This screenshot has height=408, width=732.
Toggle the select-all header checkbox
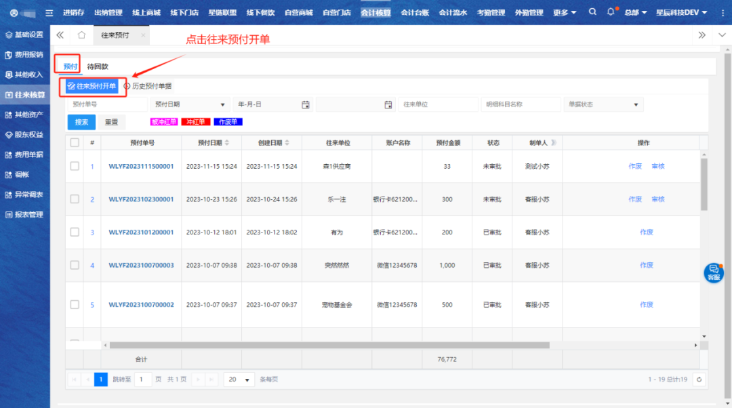75,142
